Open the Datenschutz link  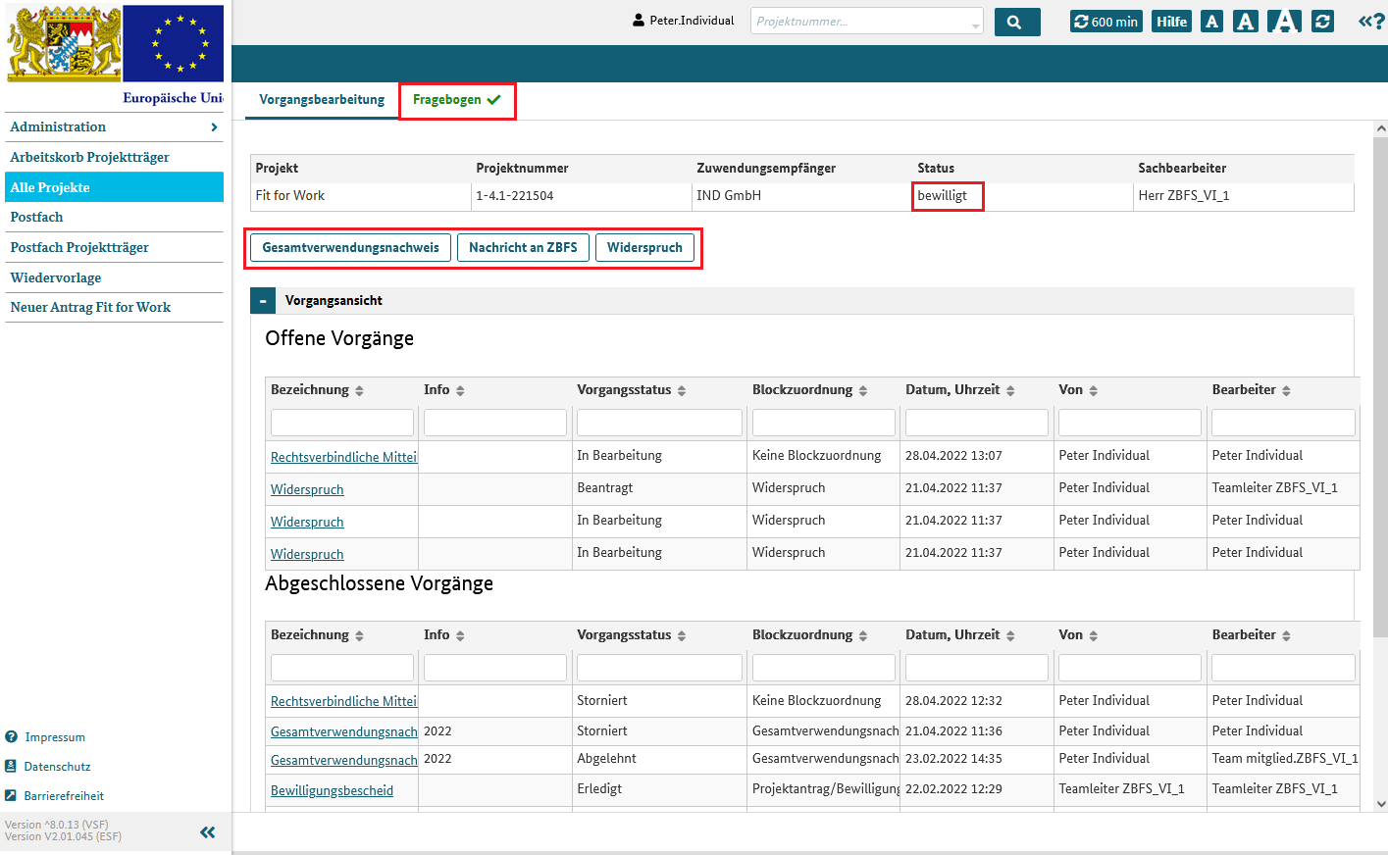57,767
